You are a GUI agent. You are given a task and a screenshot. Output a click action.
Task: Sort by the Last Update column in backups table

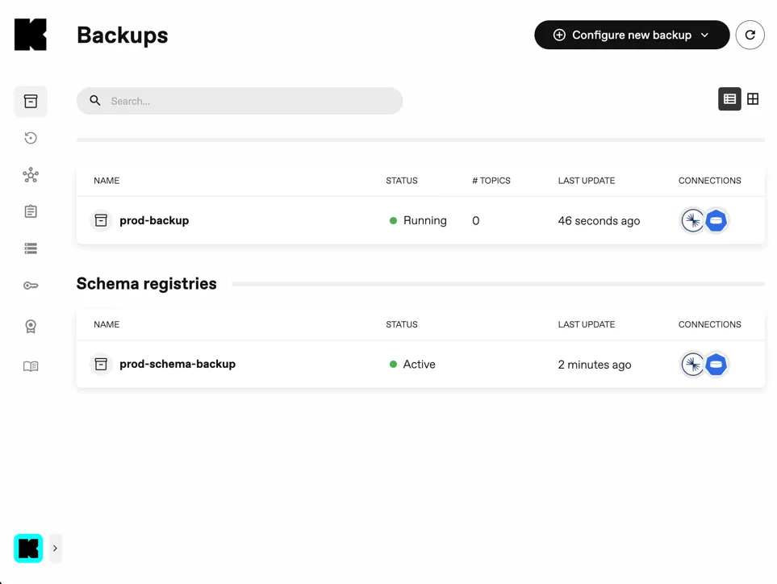point(587,181)
